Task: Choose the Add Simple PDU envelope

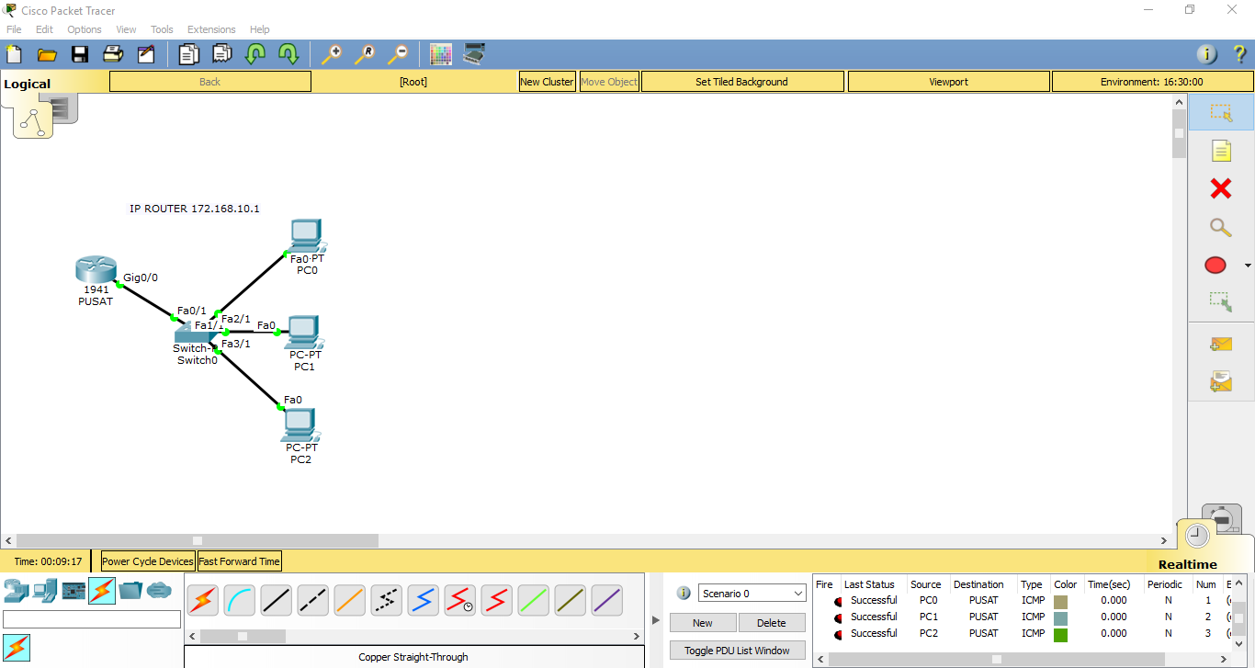Action: (x=1221, y=344)
